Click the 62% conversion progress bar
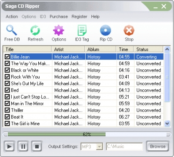174x157 pixels. [x=87, y=134]
